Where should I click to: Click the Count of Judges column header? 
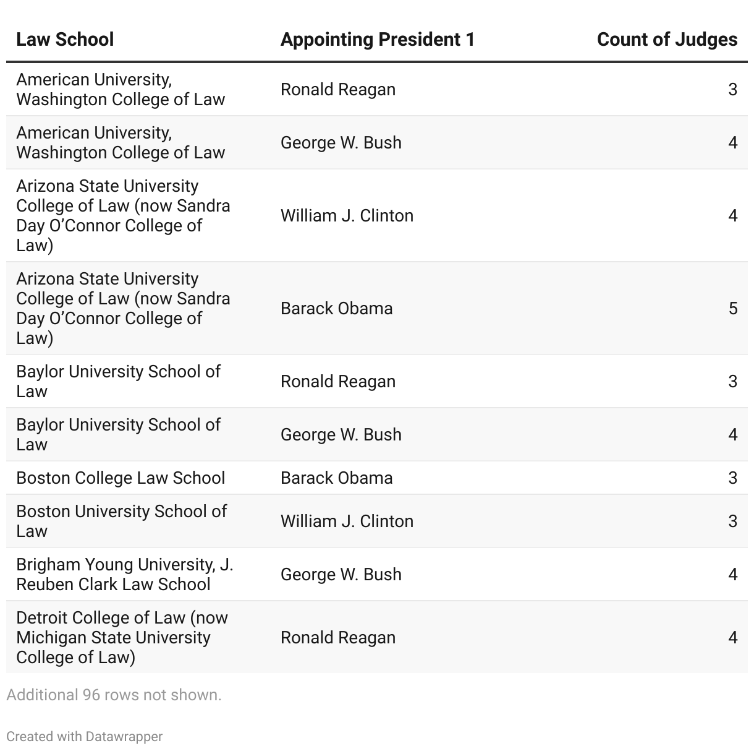tap(667, 40)
